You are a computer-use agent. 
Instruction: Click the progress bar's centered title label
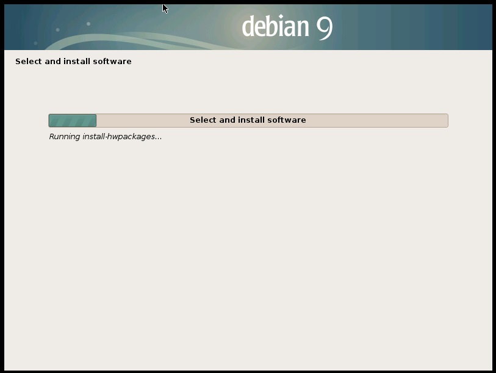pyautogui.click(x=248, y=120)
